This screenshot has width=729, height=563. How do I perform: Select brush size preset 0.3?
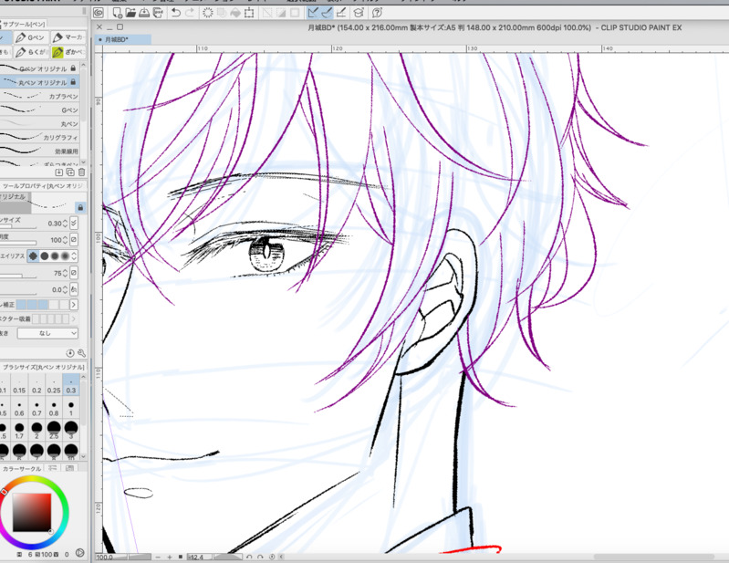click(71, 386)
